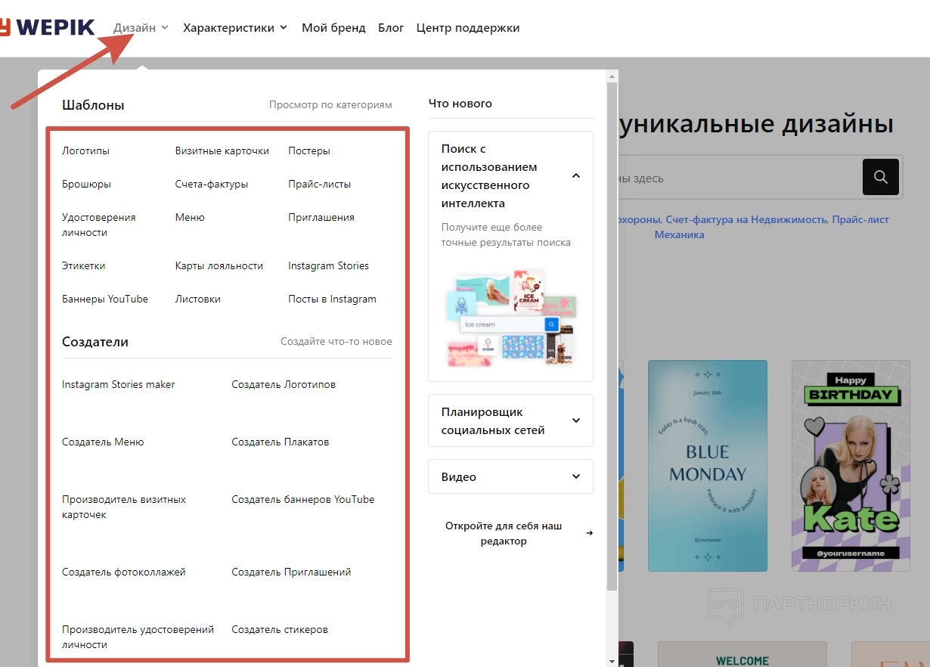930x667 pixels.
Task: Open the 'Визитные карточки' templates
Action: point(222,150)
